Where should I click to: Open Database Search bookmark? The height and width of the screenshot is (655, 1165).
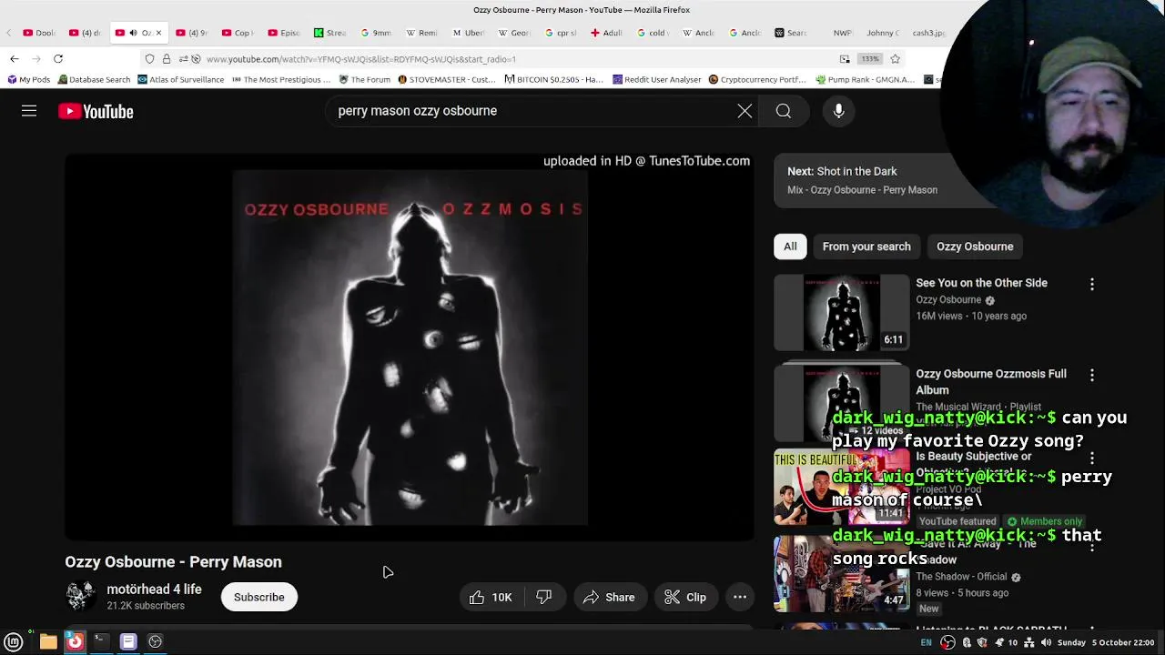[x=94, y=79]
